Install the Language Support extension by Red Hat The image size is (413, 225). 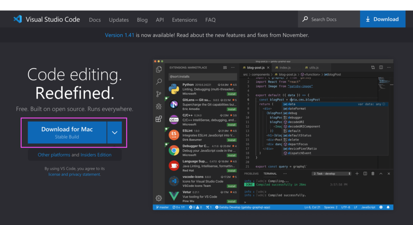click(232, 171)
